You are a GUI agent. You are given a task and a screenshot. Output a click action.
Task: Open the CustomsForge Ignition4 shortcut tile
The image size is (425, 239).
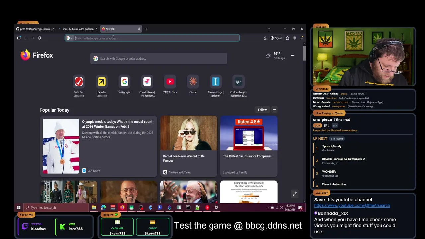click(x=215, y=86)
